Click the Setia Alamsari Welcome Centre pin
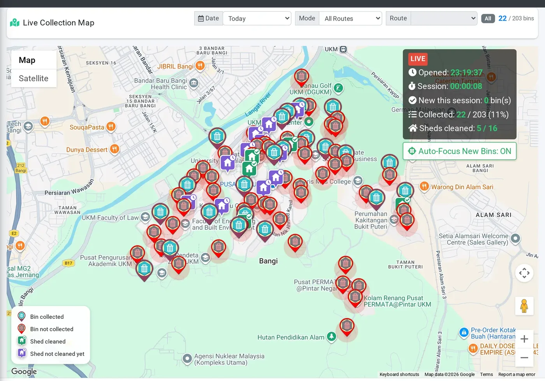The image size is (545, 381). coord(515,238)
